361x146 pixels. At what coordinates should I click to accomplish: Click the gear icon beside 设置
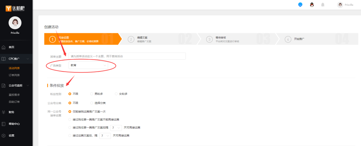point(3,135)
